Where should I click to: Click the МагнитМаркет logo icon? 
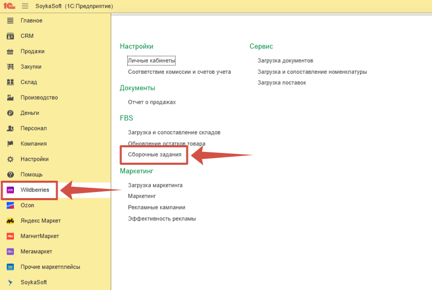(x=10, y=236)
